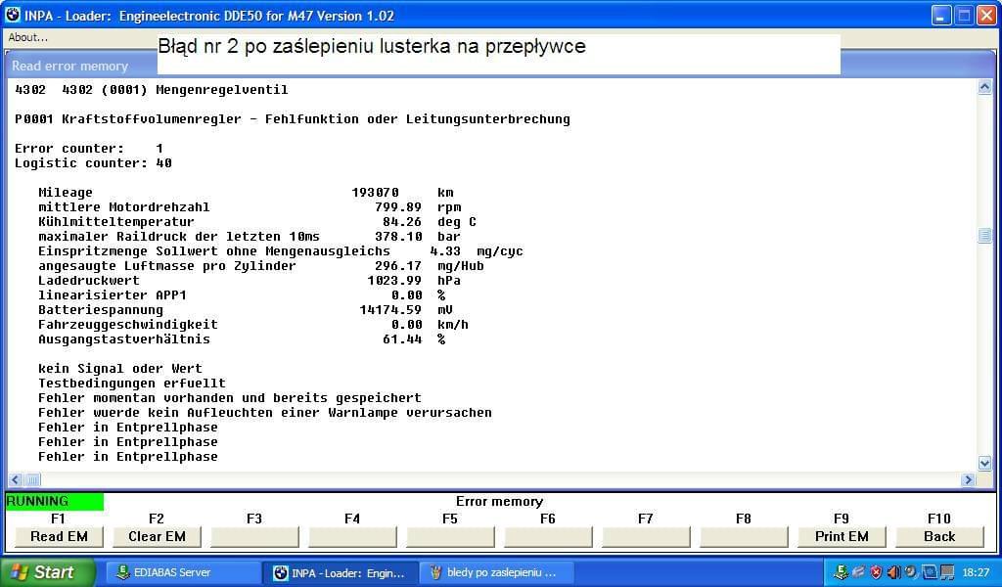This screenshot has width=1002, height=587.
Task: Click the '4302 4302 (0001) Mengenregelventil' line
Action: pos(152,89)
